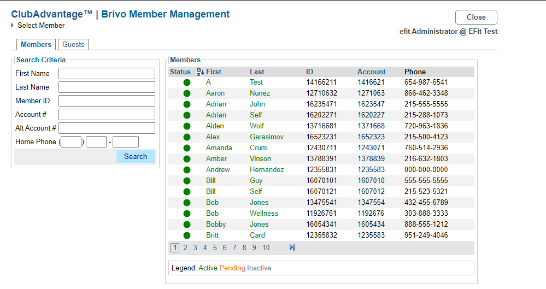Click green status dot for Amanda Crum
Screen dimensions: 546x289
[x=187, y=148]
